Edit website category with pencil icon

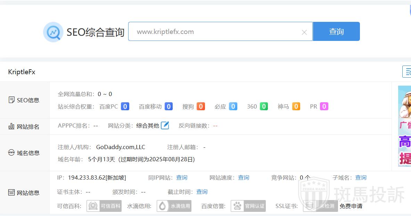[165, 126]
